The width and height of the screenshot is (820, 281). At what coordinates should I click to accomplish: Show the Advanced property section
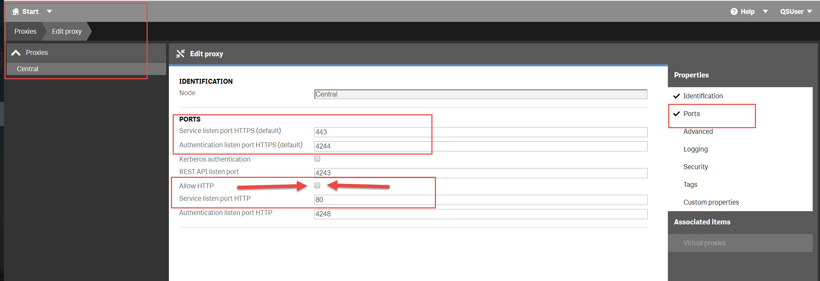coord(698,131)
